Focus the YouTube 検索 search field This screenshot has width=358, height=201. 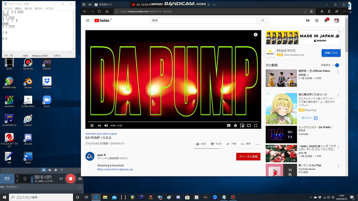203,20
